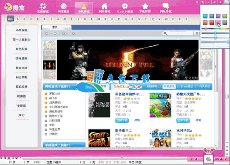This screenshot has width=230, height=165.
Task: Pick the purple skin color swatch
Action: click(x=218, y=16)
